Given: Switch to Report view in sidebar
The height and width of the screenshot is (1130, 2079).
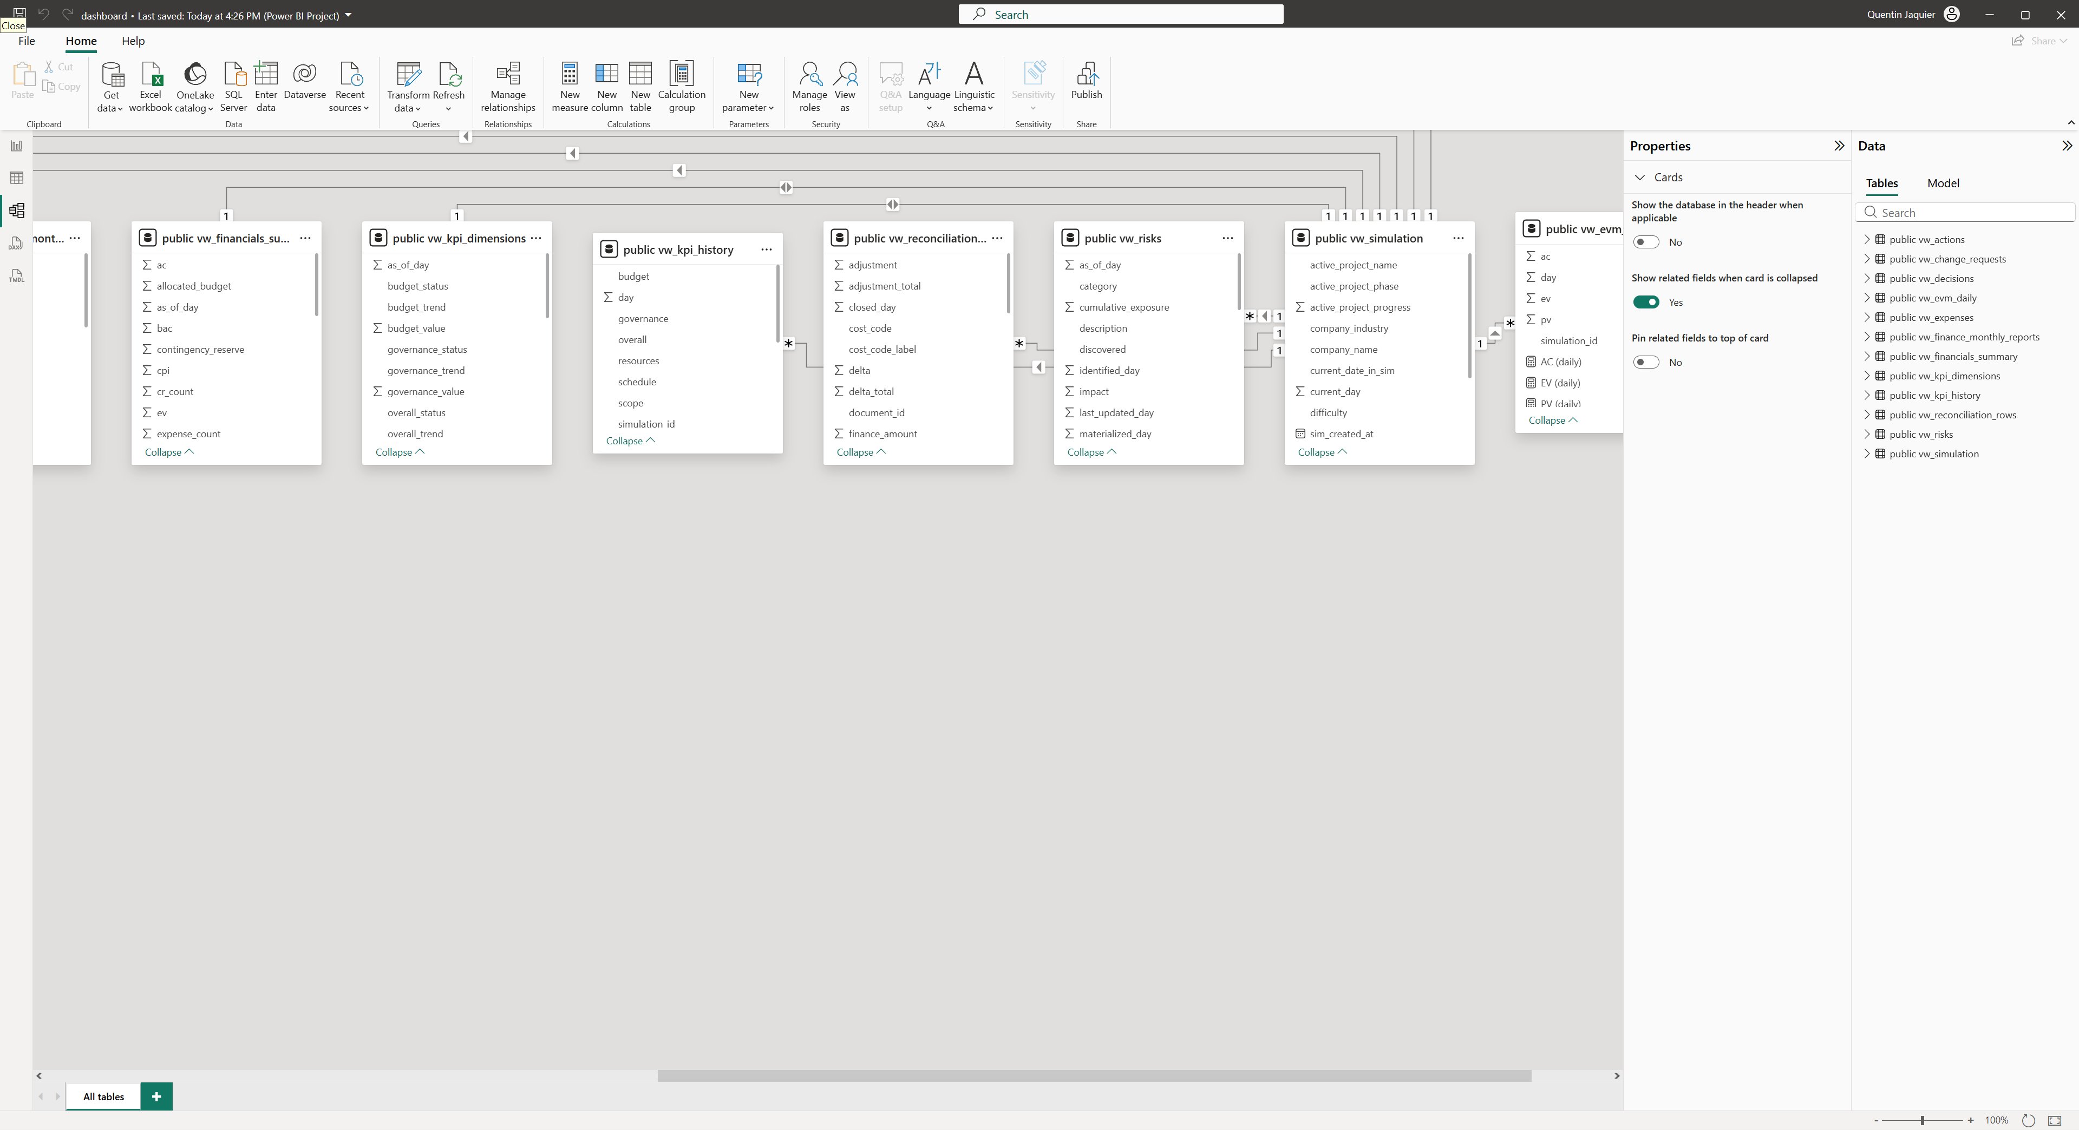Looking at the screenshot, I should click(x=16, y=146).
